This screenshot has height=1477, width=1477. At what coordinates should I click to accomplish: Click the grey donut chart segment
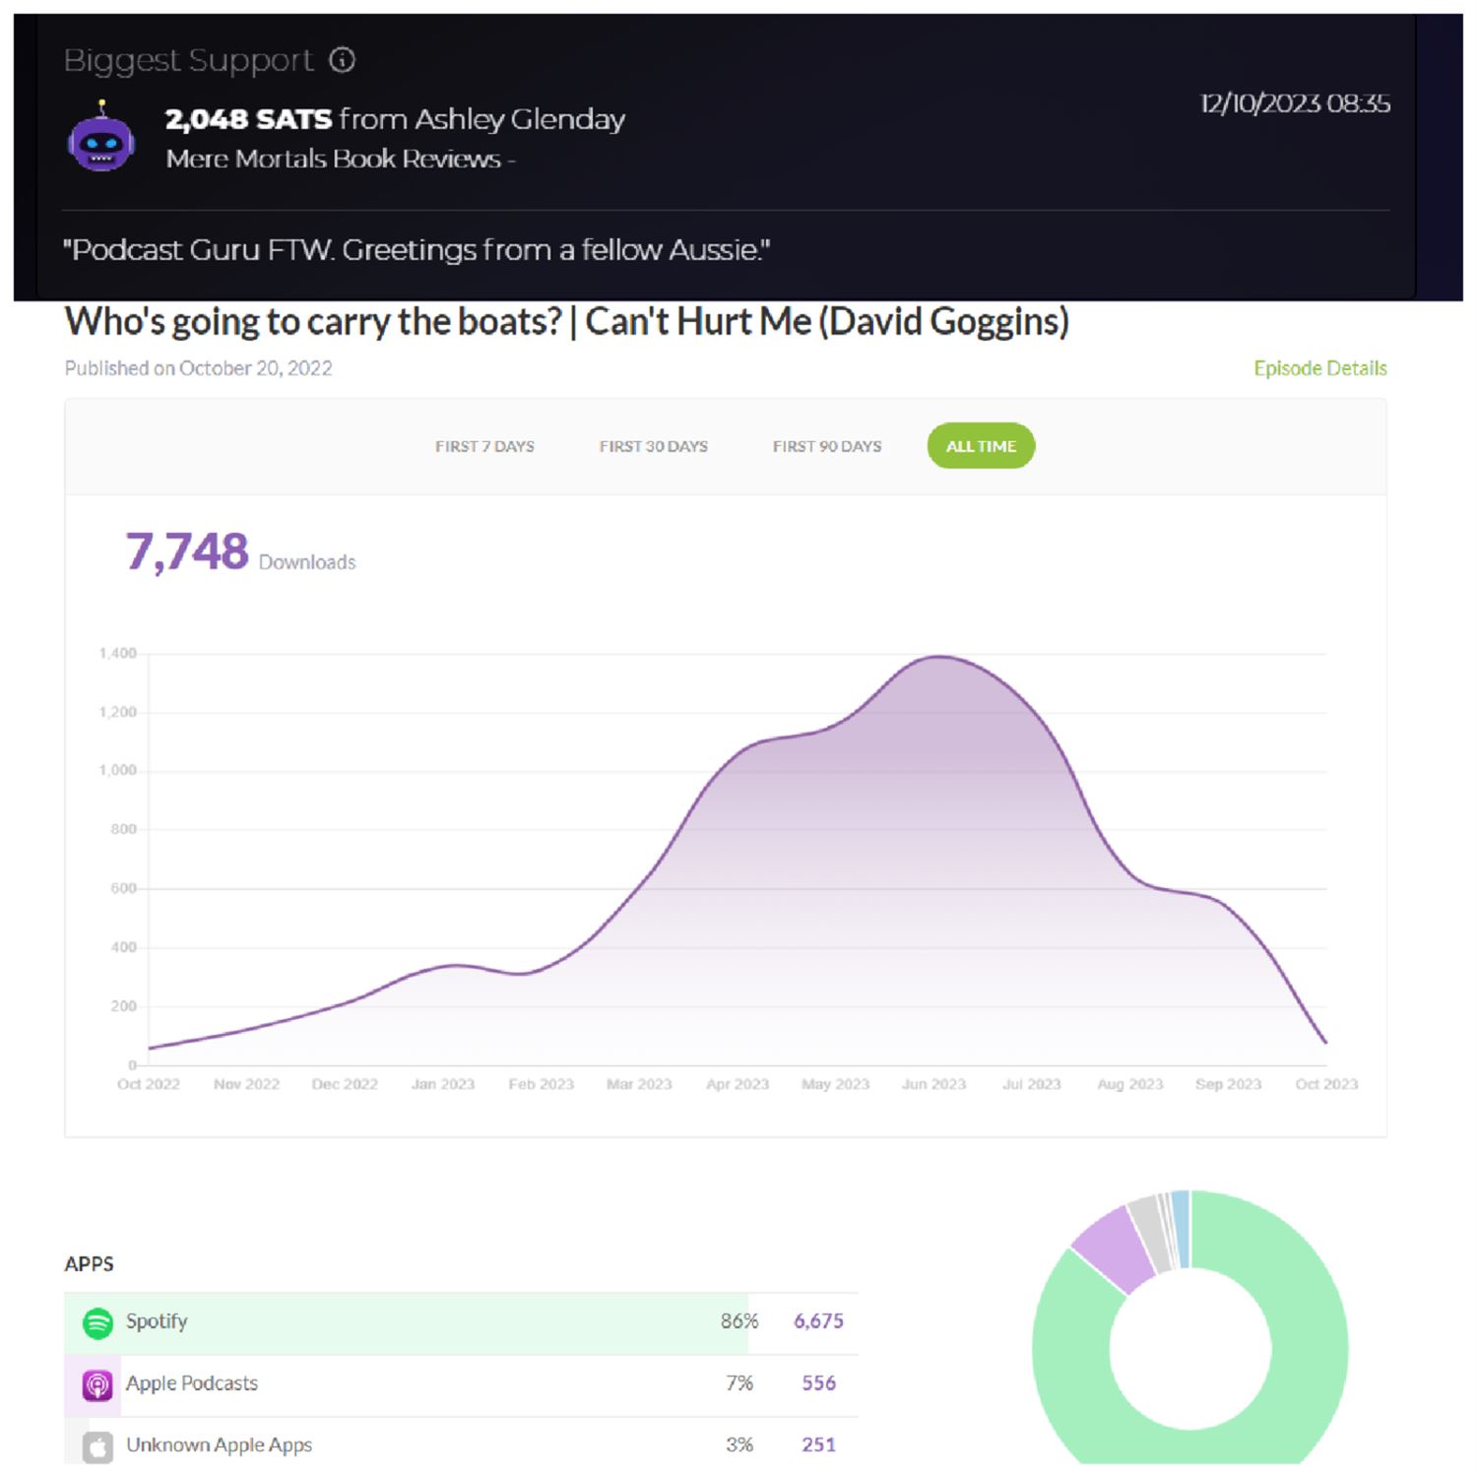[x=1149, y=1234]
